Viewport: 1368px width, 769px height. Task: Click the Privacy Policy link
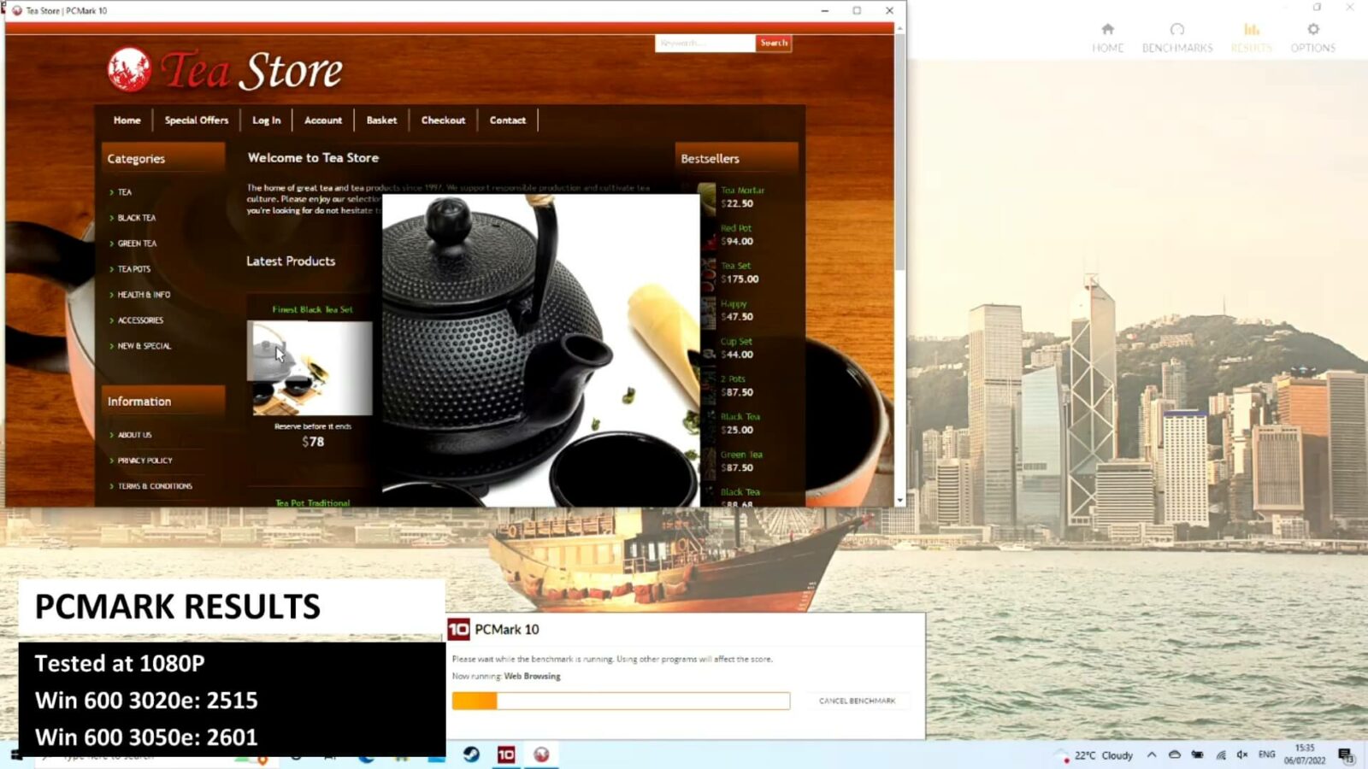click(144, 461)
